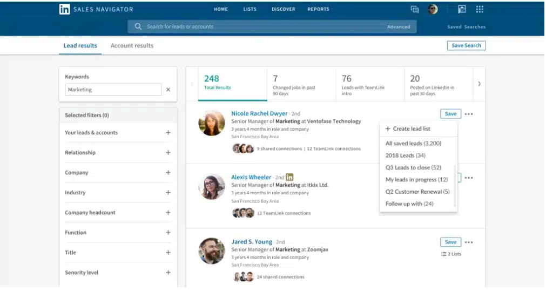
Task: Open Alexis Wheeler's profile photo
Action: click(212, 187)
